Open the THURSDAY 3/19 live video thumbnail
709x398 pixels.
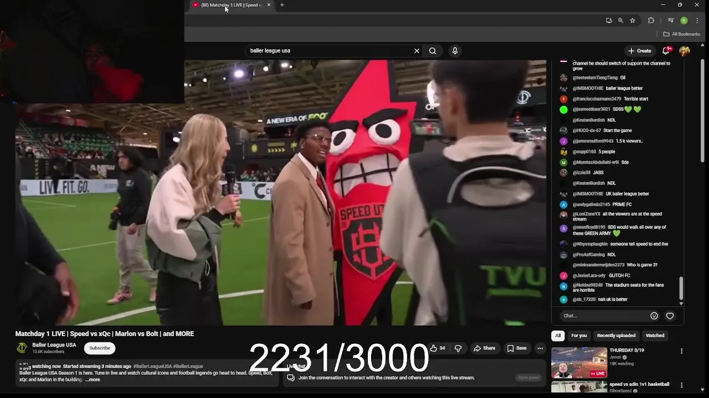pos(579,362)
